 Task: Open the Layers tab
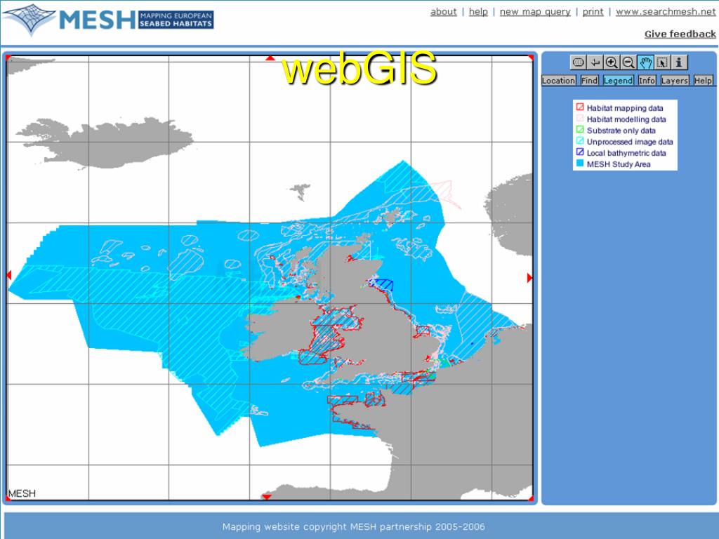[x=675, y=81]
